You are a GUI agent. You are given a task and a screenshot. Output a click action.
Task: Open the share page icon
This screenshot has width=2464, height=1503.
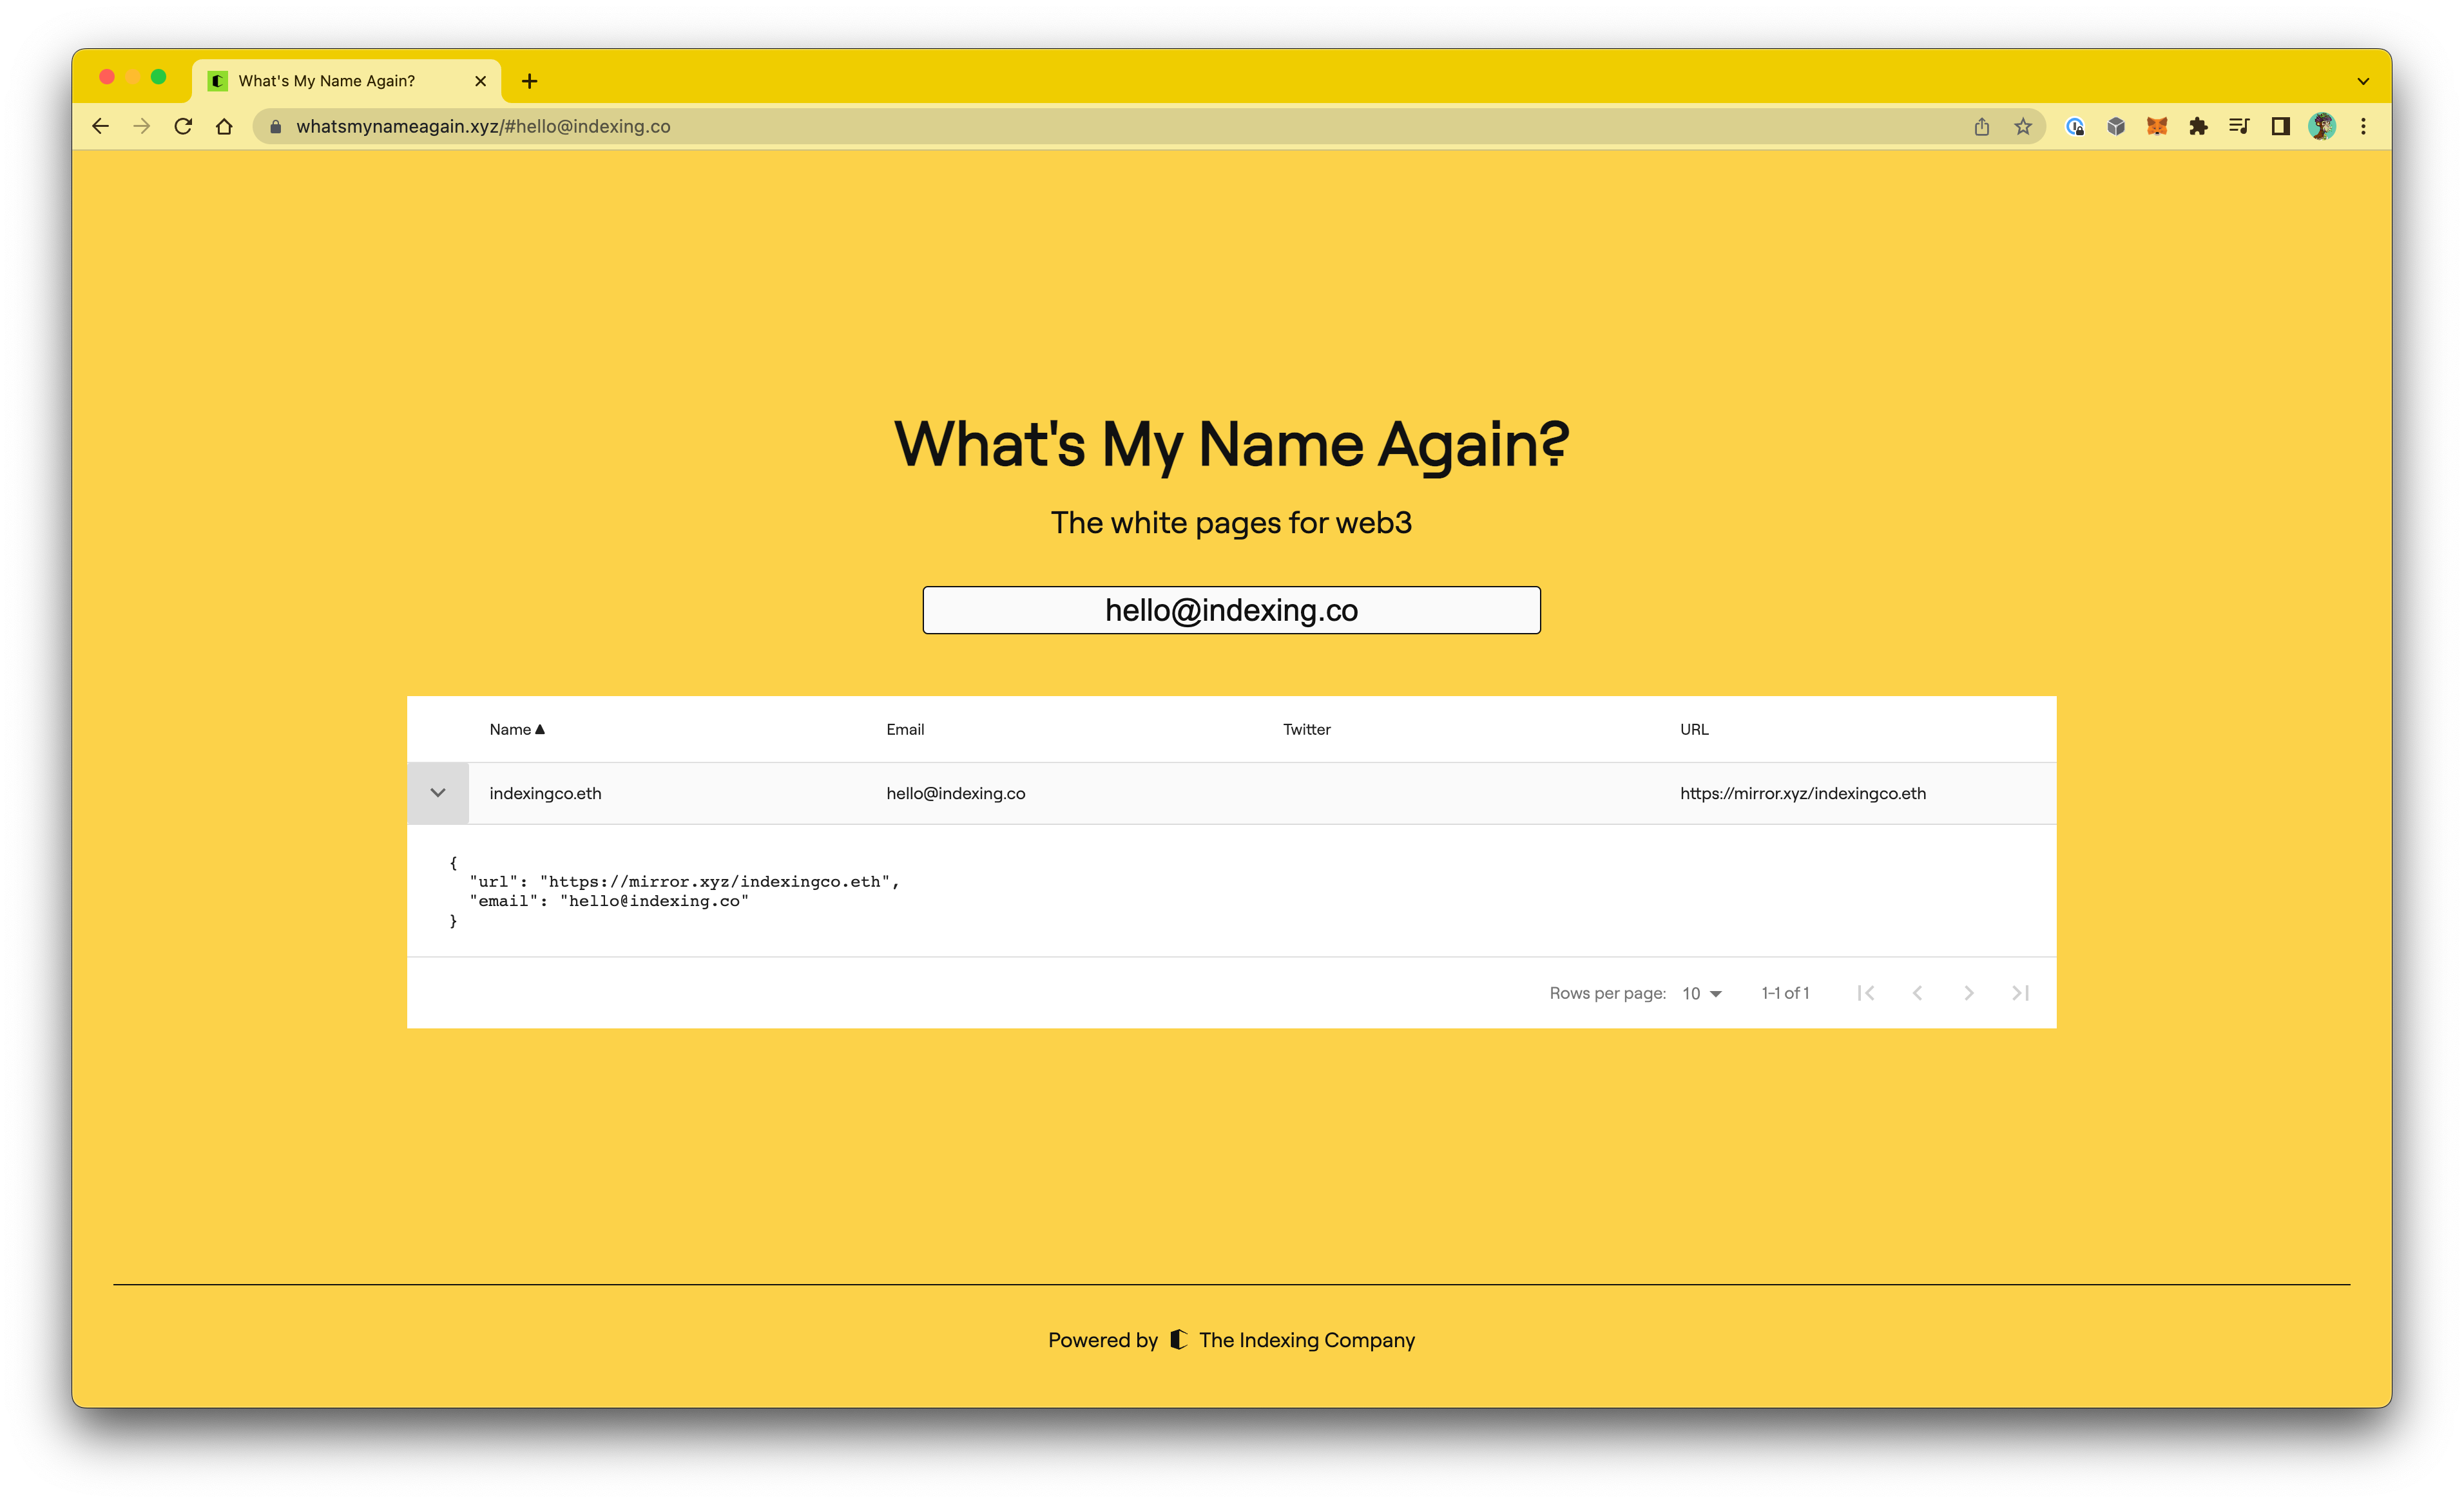(1982, 126)
